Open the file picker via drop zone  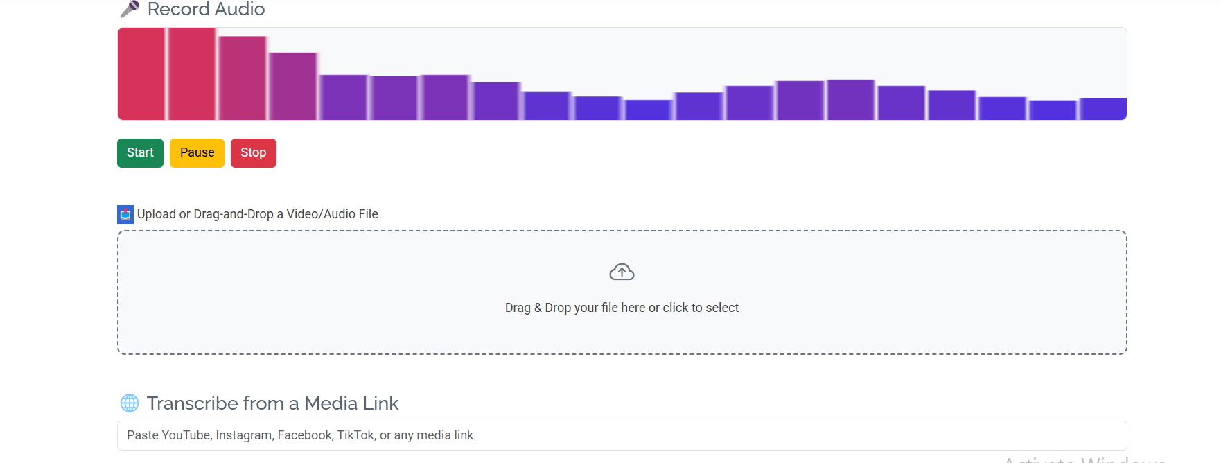pos(622,292)
